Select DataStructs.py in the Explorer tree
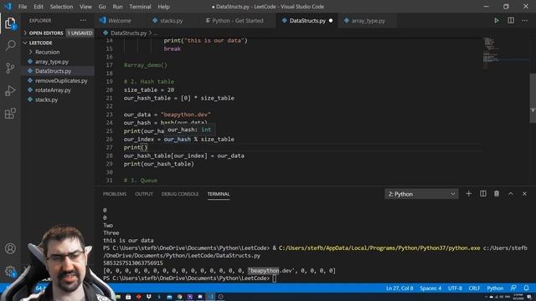Image resolution: width=536 pixels, height=301 pixels. 58,71
